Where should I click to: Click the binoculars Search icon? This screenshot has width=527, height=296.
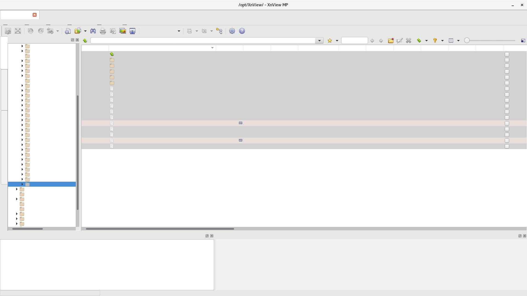(93, 31)
